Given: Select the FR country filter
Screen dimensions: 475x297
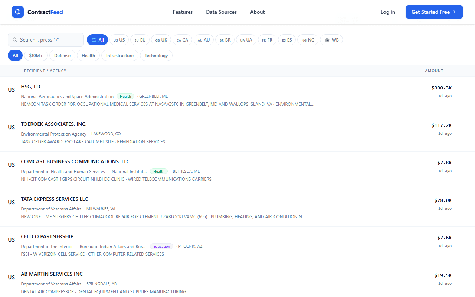Looking at the screenshot, I should 267,40.
